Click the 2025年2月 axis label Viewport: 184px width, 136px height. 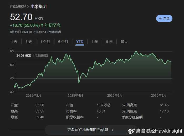33,95
